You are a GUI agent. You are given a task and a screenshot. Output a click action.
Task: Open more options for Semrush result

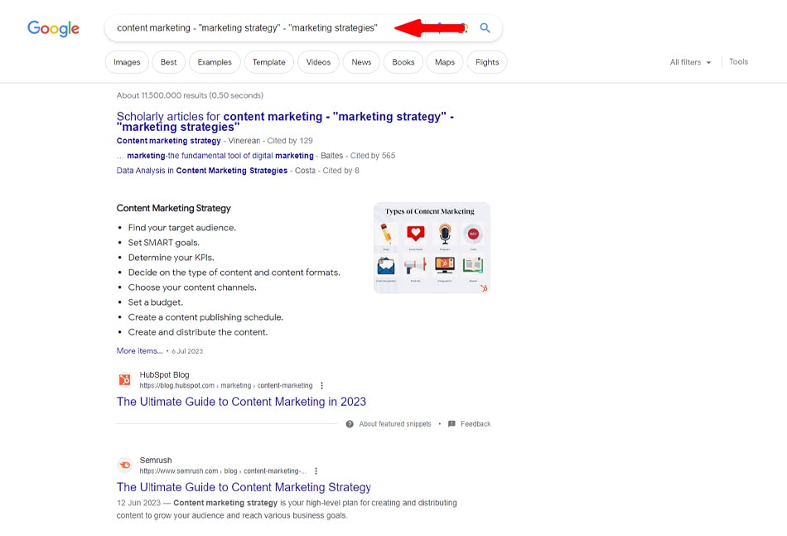316,471
